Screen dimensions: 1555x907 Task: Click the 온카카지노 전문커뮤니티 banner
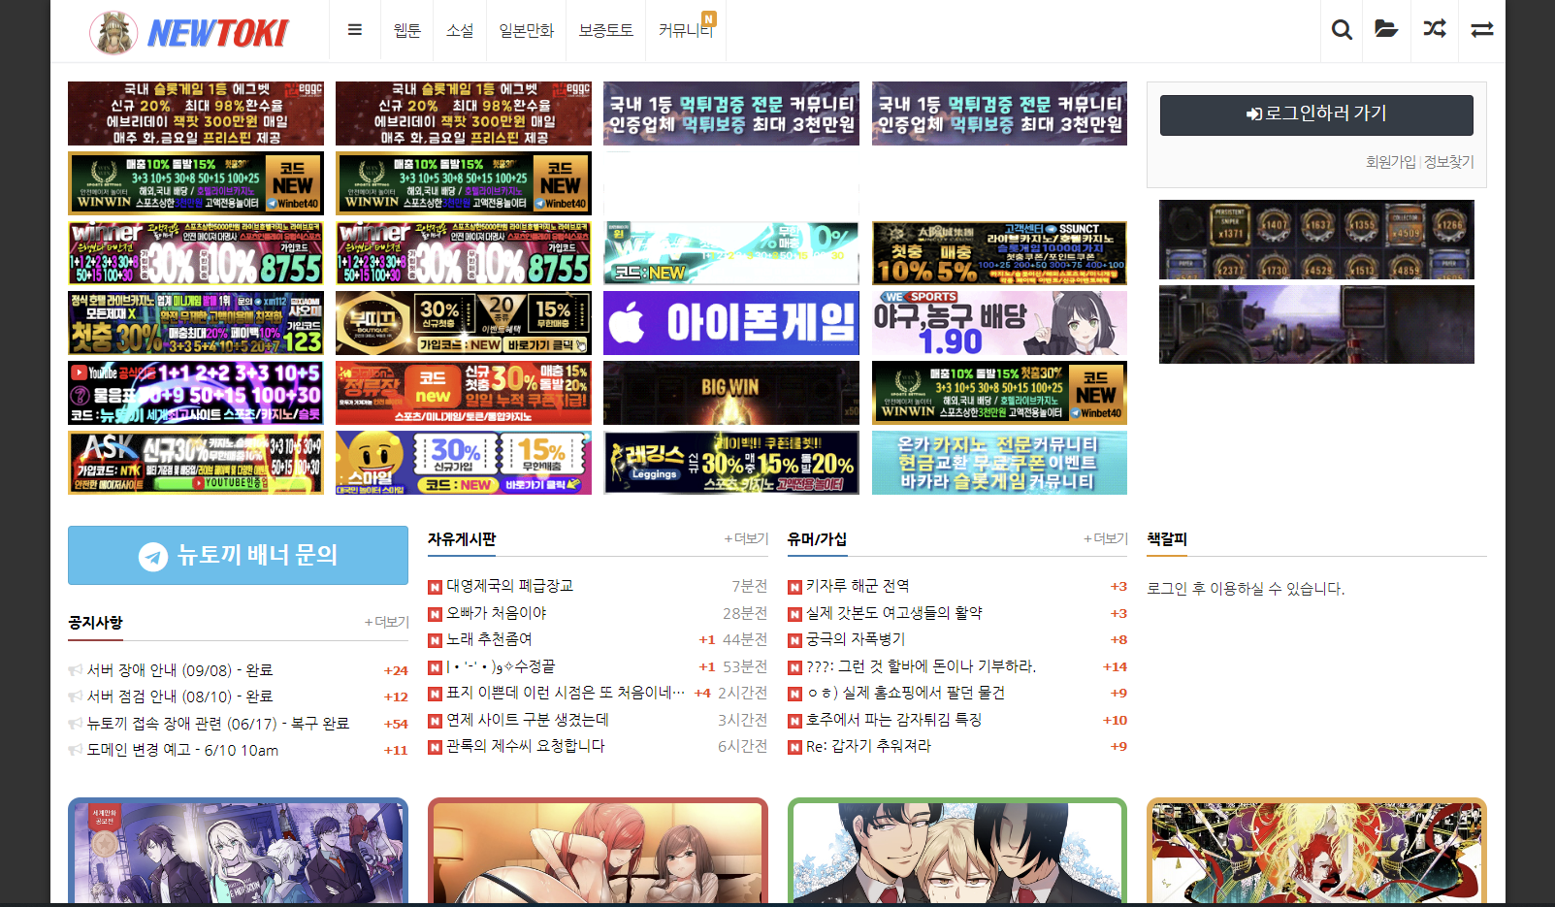coord(999,463)
